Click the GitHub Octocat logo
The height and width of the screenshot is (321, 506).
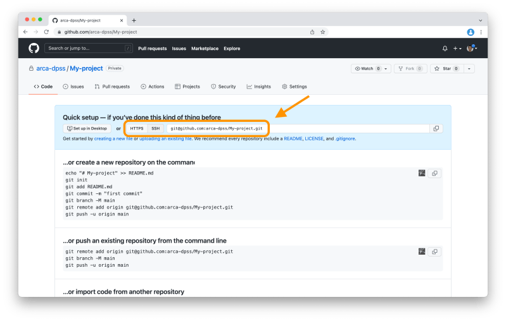click(34, 48)
